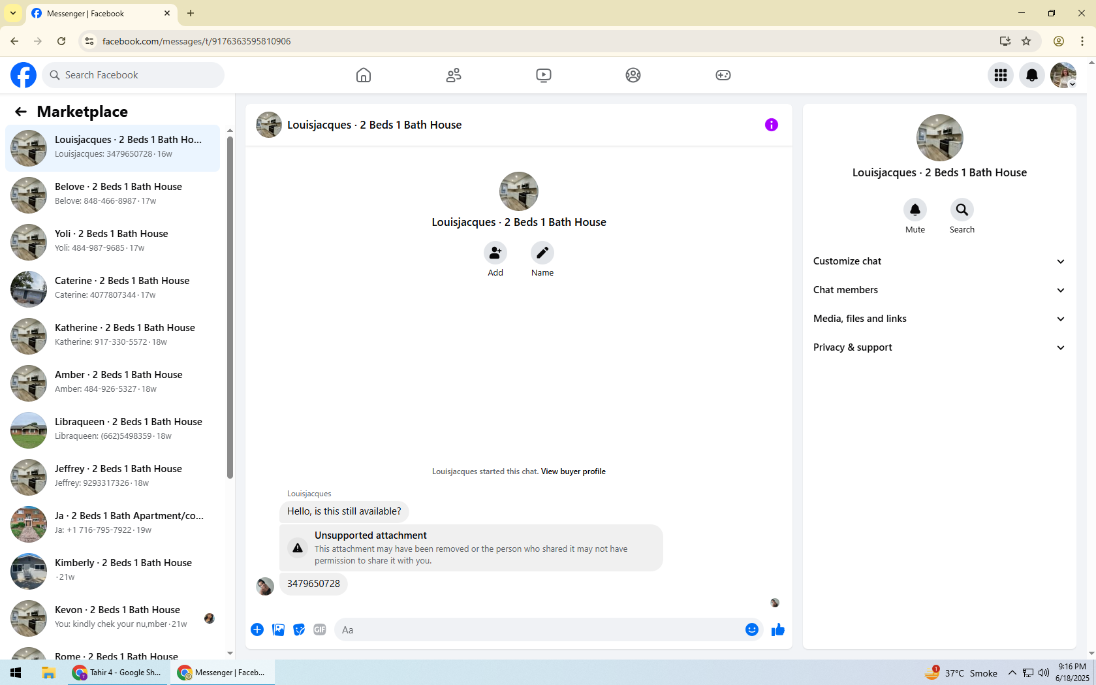
Task: Open the Facebook apps menu grid icon
Action: click(x=1001, y=75)
